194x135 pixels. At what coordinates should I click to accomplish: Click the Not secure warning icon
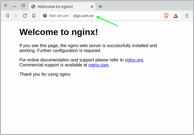[45, 16]
